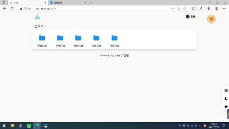Image resolution: width=229 pixels, height=129 pixels.
Task: Click Powered by Alist link
Action: (110, 55)
